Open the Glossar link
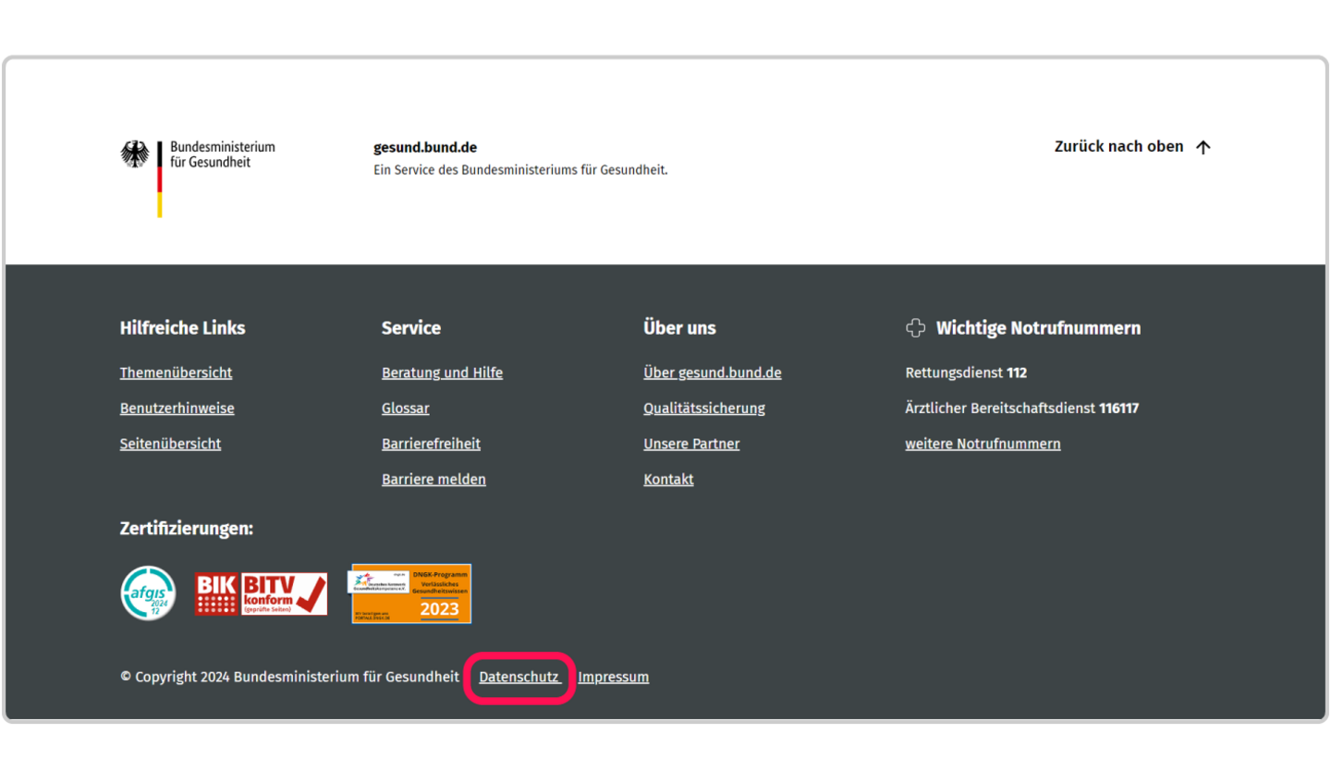1331x758 pixels. click(405, 408)
